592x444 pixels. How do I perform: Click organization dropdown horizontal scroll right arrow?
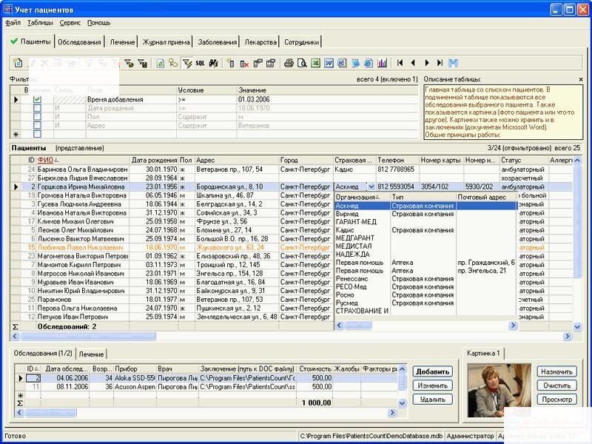point(513,325)
